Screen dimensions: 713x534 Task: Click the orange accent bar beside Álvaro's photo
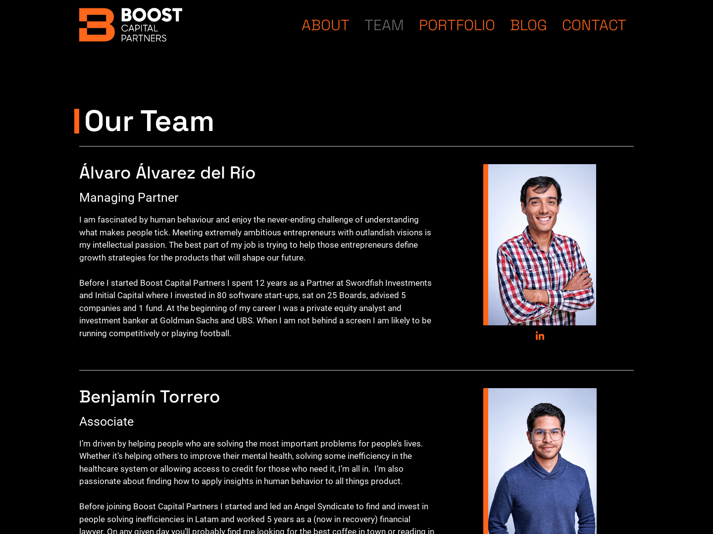(485, 244)
